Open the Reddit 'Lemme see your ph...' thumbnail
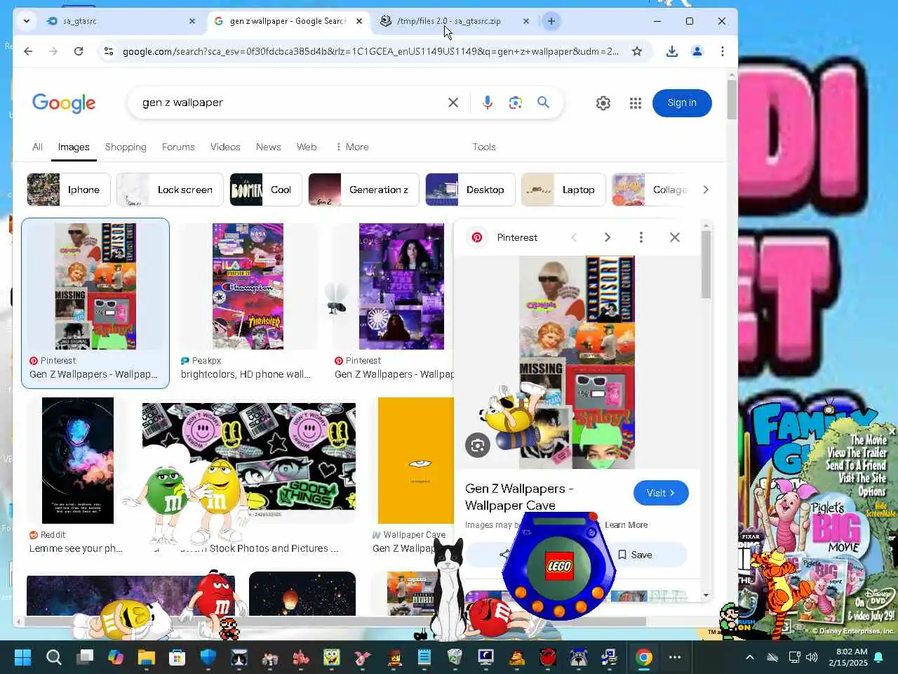 click(77, 461)
